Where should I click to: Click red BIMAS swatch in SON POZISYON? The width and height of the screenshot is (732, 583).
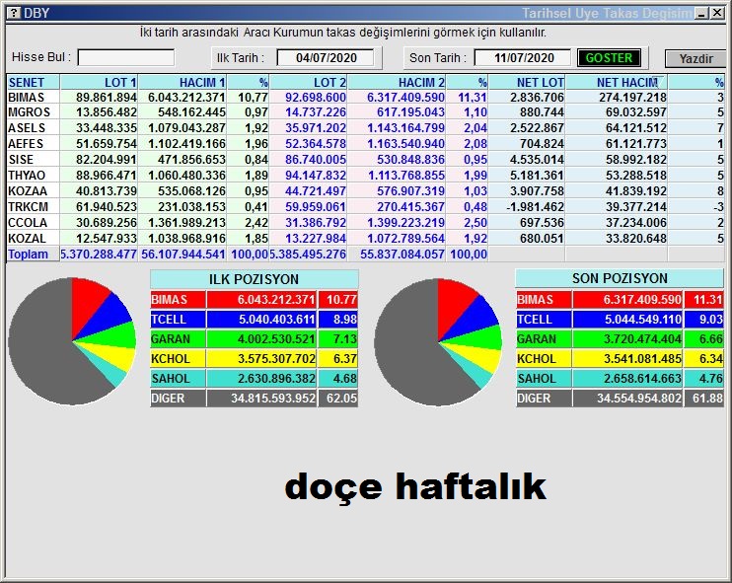tap(544, 300)
